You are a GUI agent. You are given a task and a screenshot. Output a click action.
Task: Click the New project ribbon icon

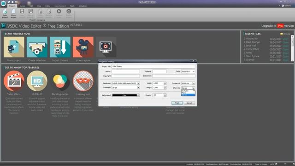[x=5, y=13]
